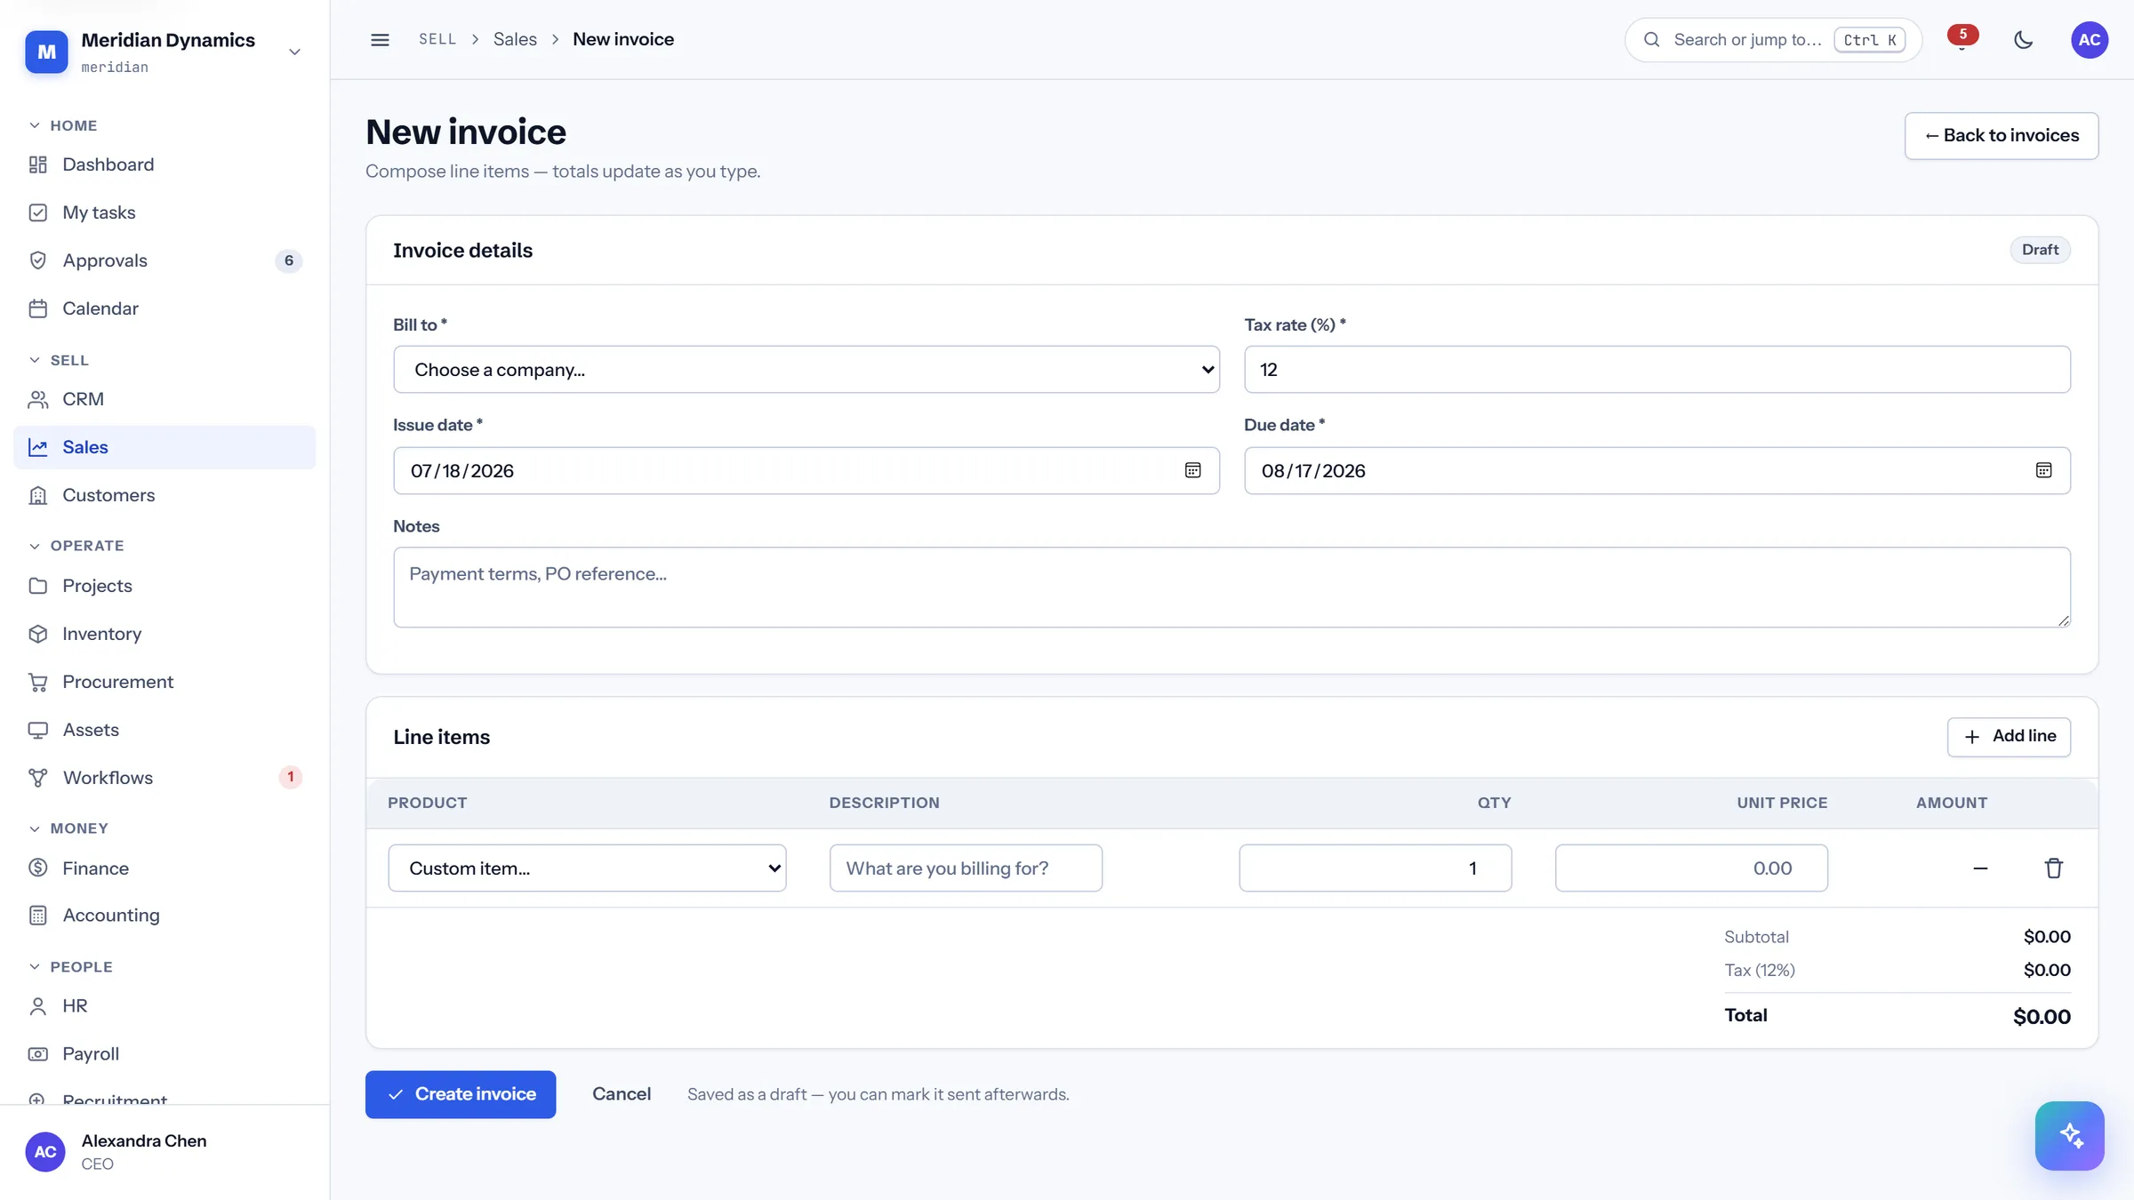This screenshot has width=2134, height=1200.
Task: Collapse the MONEY sidebar section
Action: pos(68,828)
